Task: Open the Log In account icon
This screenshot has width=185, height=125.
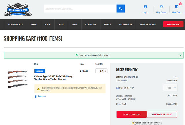Action: point(145,7)
